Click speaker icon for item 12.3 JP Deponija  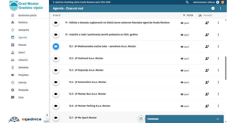coord(207,70)
